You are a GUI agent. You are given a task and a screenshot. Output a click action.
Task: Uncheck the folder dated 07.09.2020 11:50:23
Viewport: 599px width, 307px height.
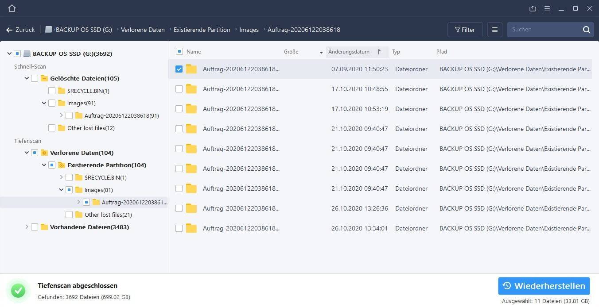[x=179, y=69]
